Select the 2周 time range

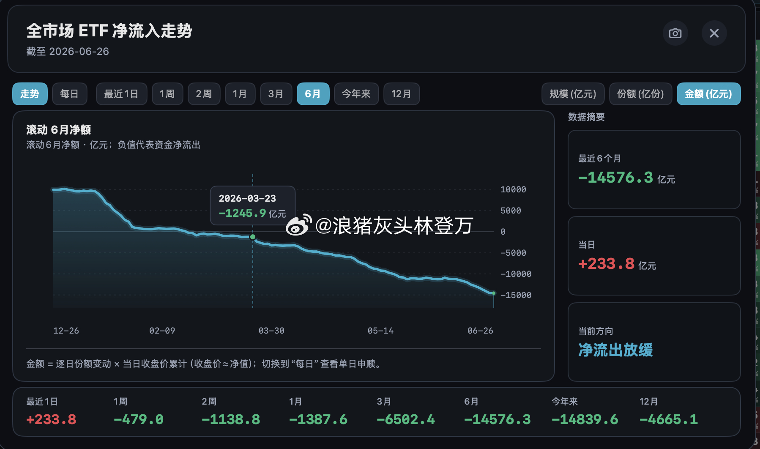[x=204, y=94]
